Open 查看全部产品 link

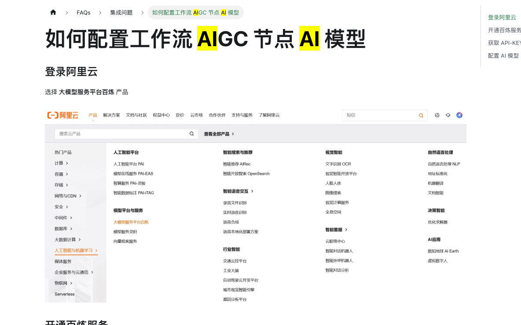219,134
